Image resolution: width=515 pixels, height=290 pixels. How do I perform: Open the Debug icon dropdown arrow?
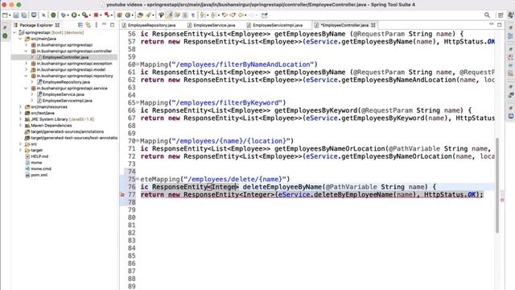pyautogui.click(x=68, y=15)
